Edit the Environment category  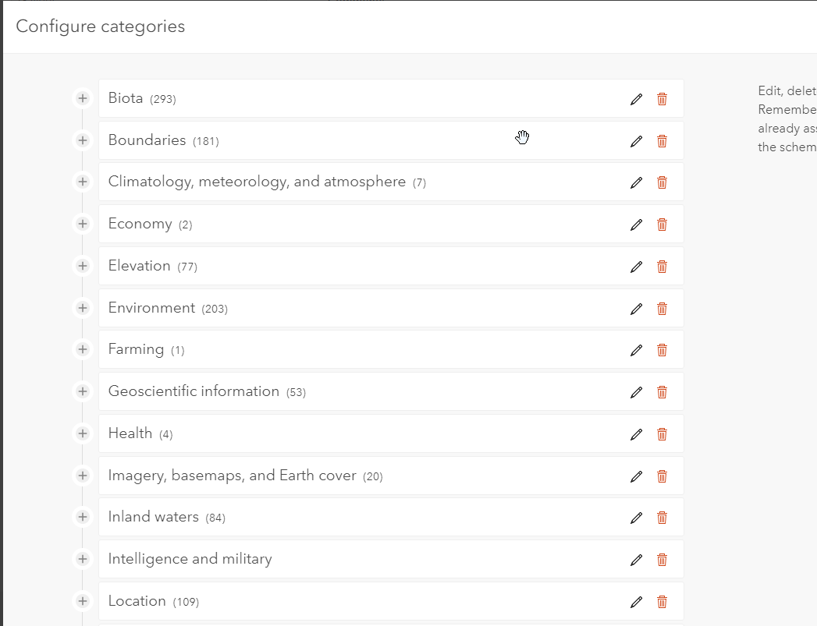click(x=636, y=309)
